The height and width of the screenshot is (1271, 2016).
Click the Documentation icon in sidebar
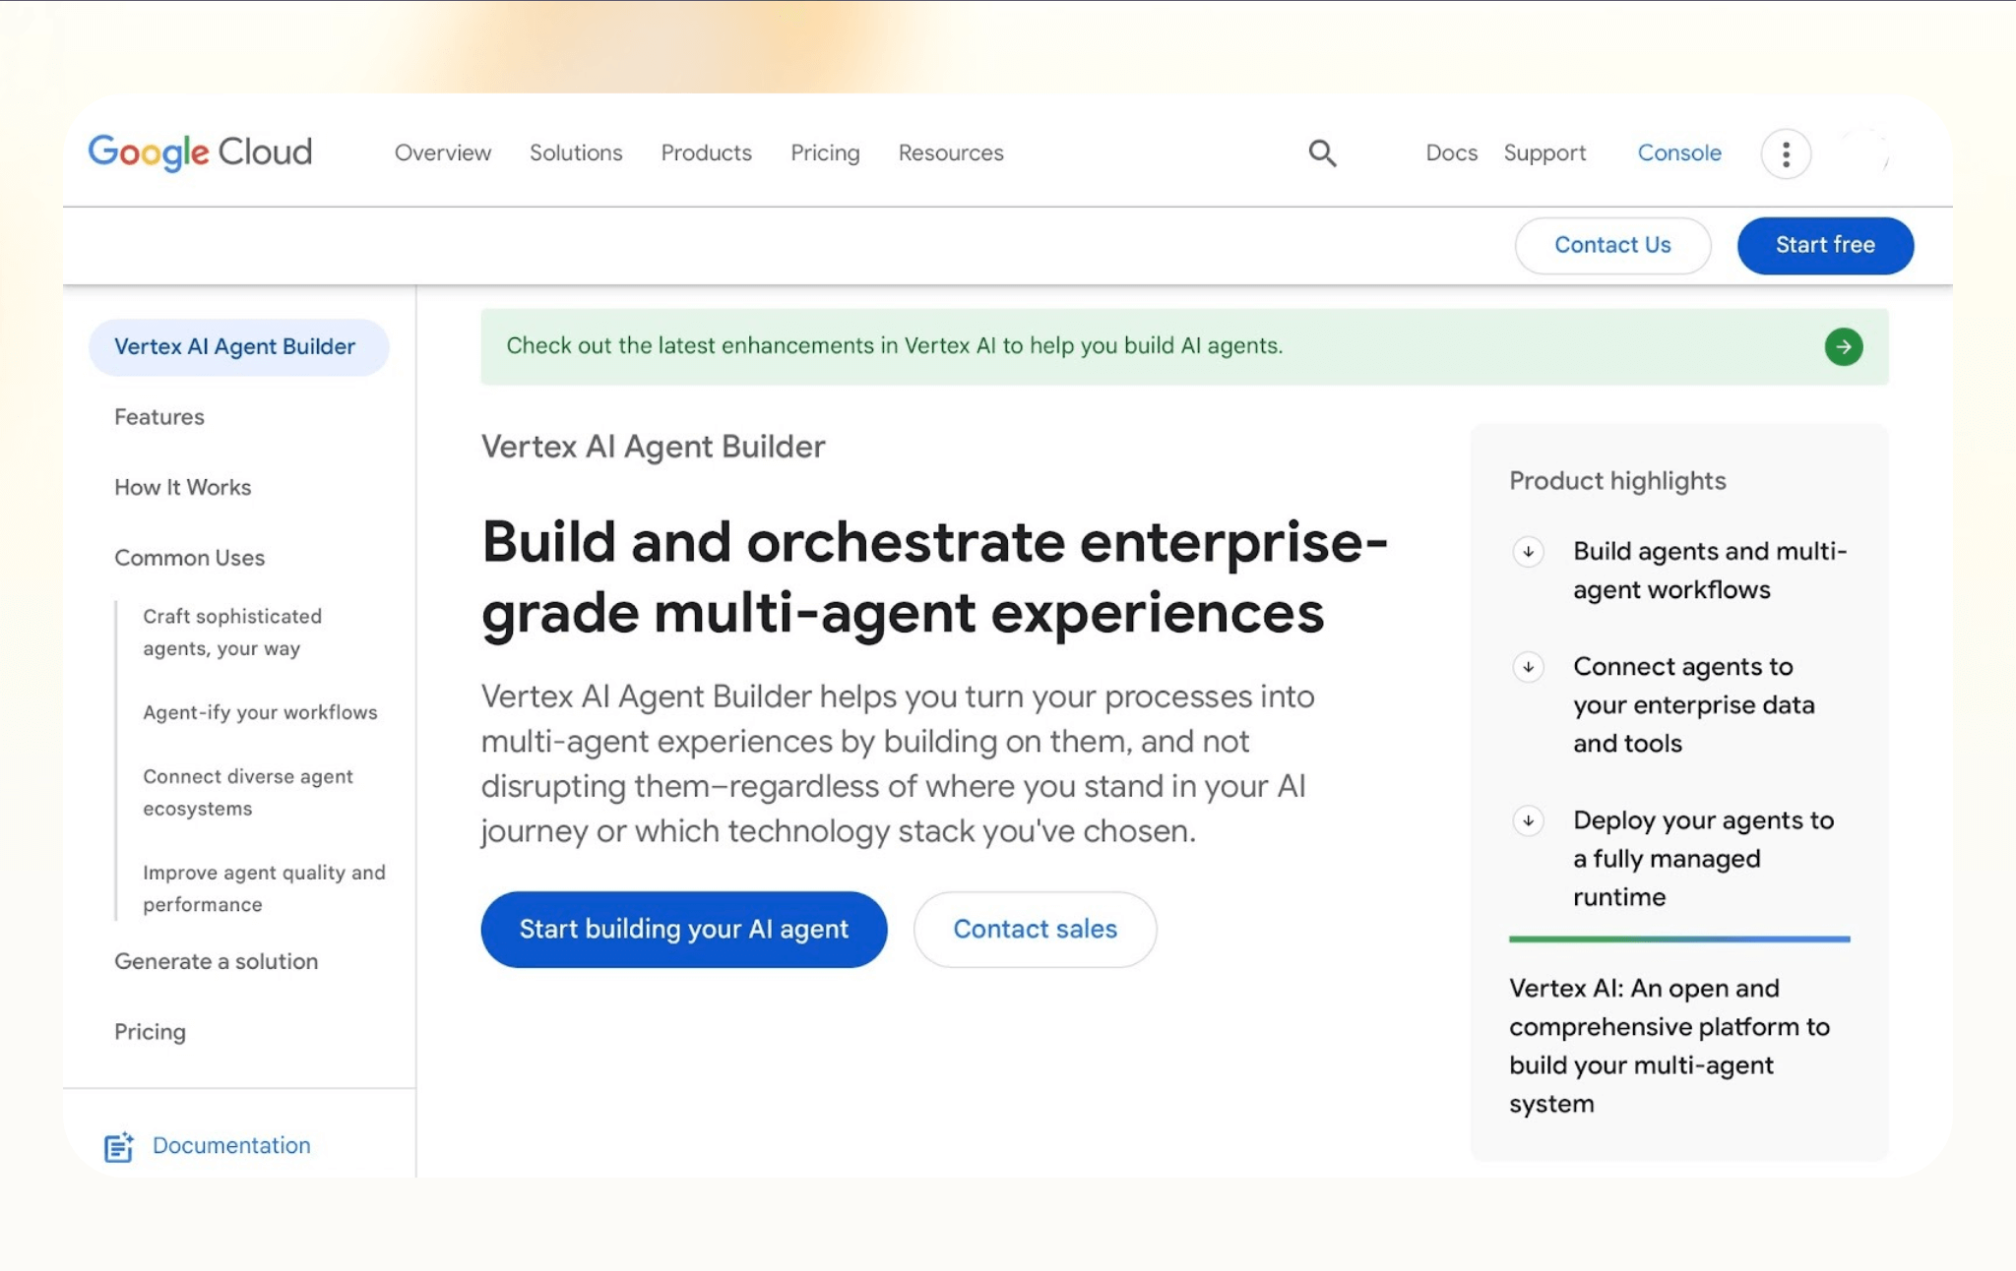[119, 1146]
